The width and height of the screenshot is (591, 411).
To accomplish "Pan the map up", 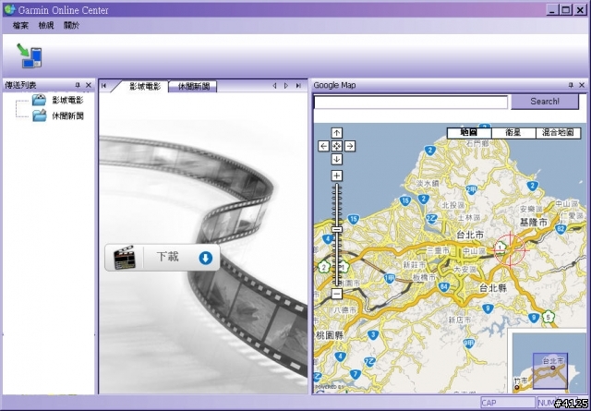I will tap(336, 133).
